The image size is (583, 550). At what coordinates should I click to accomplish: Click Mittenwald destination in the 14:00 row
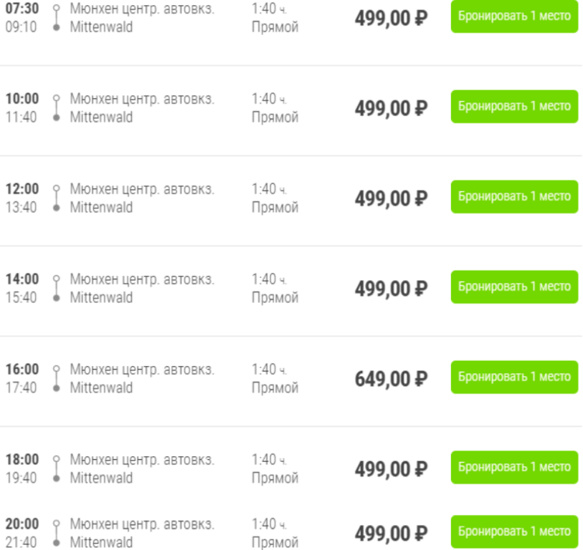click(x=101, y=298)
